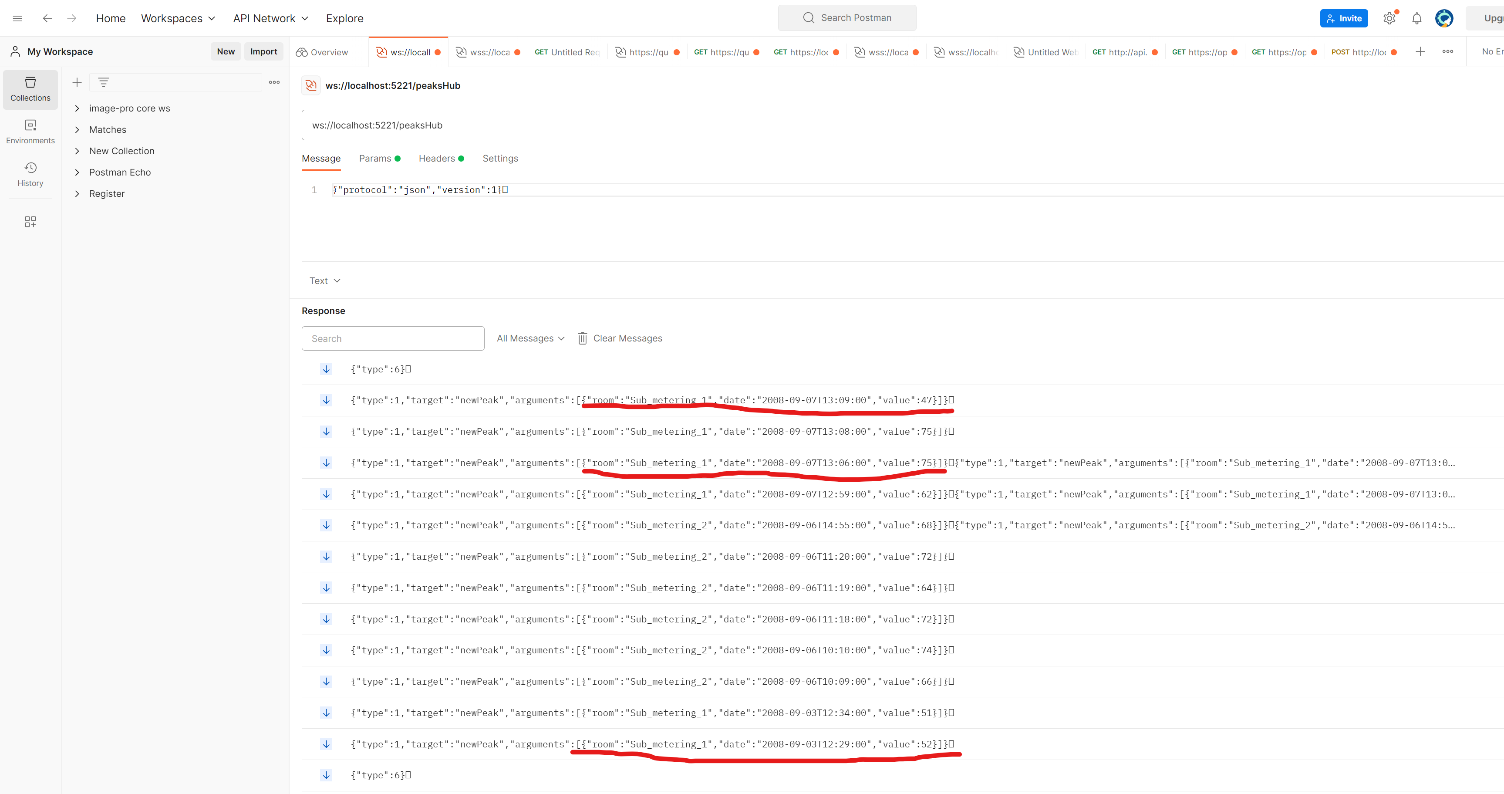This screenshot has width=1504, height=794.
Task: Click the add-panel grid icon in sidebar
Action: pyautogui.click(x=30, y=222)
